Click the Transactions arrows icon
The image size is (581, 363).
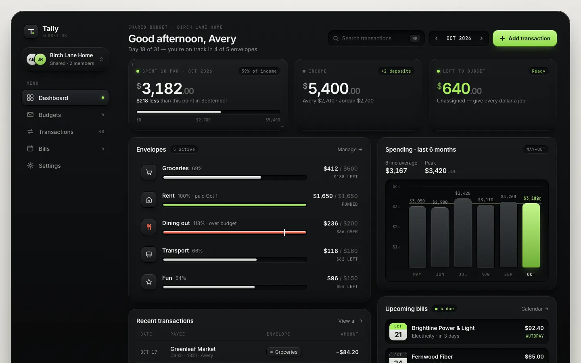point(30,131)
